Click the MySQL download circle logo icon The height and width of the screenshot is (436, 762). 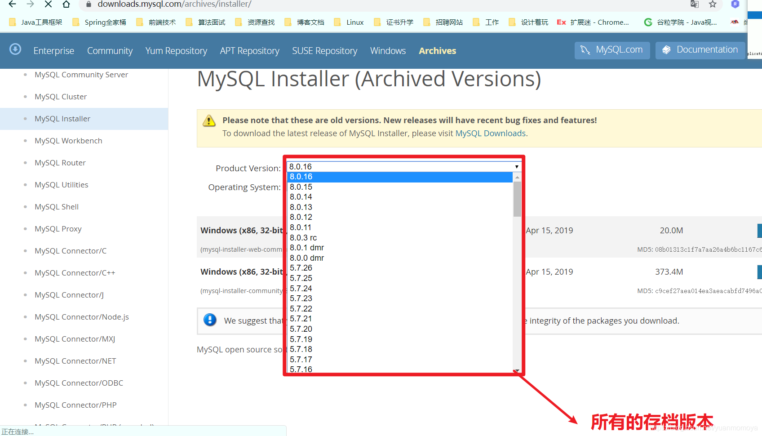click(x=15, y=49)
